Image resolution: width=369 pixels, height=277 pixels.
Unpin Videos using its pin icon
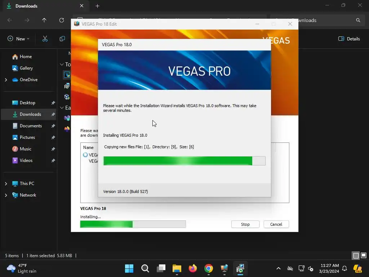53,161
